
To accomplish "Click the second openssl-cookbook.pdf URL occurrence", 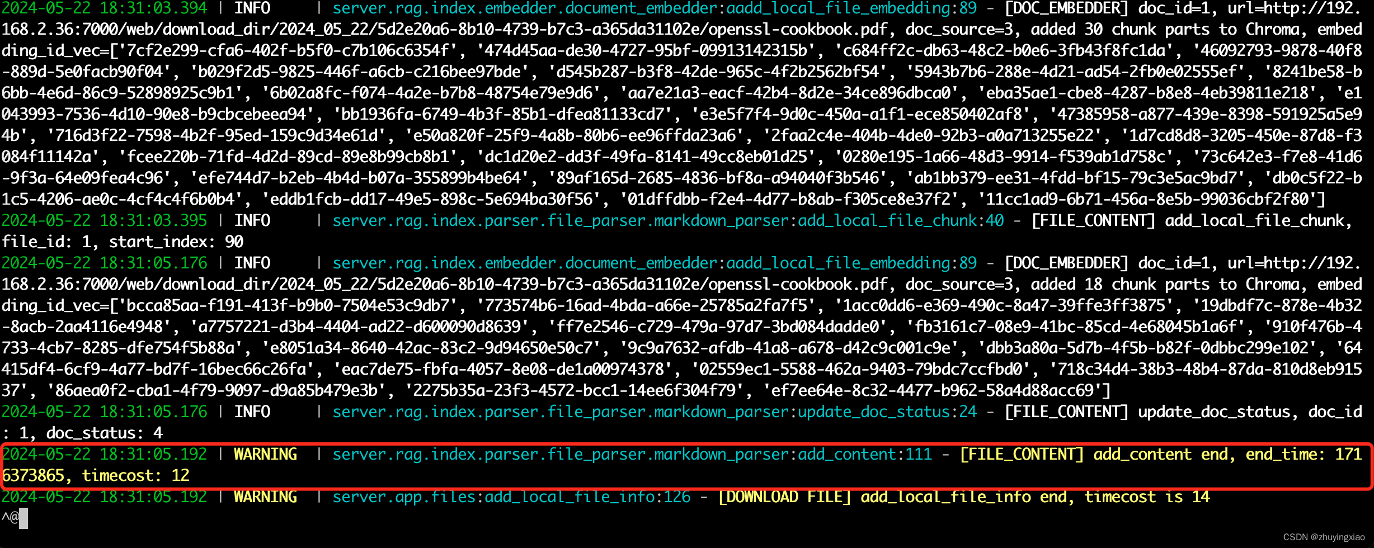I will click(x=798, y=284).
